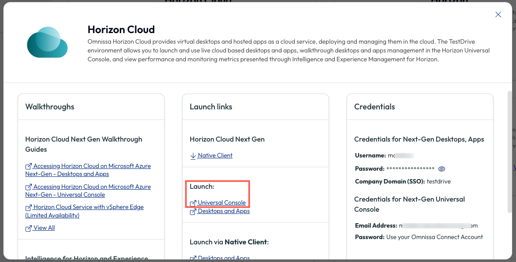This screenshot has width=516, height=262.
Task: Click the masked password value
Action: [x=410, y=169]
